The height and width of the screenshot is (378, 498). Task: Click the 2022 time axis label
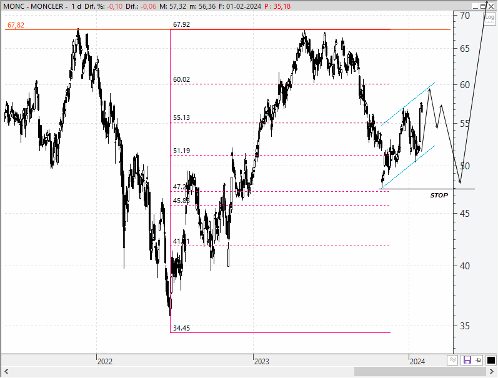[x=105, y=362]
